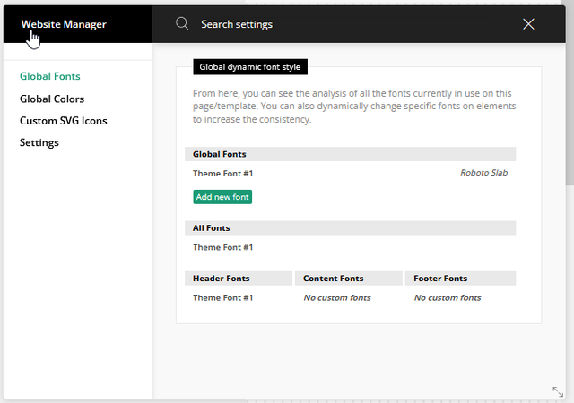Screen dimensions: 574x403
Task: Open the Global Fonts section
Action: coord(50,76)
